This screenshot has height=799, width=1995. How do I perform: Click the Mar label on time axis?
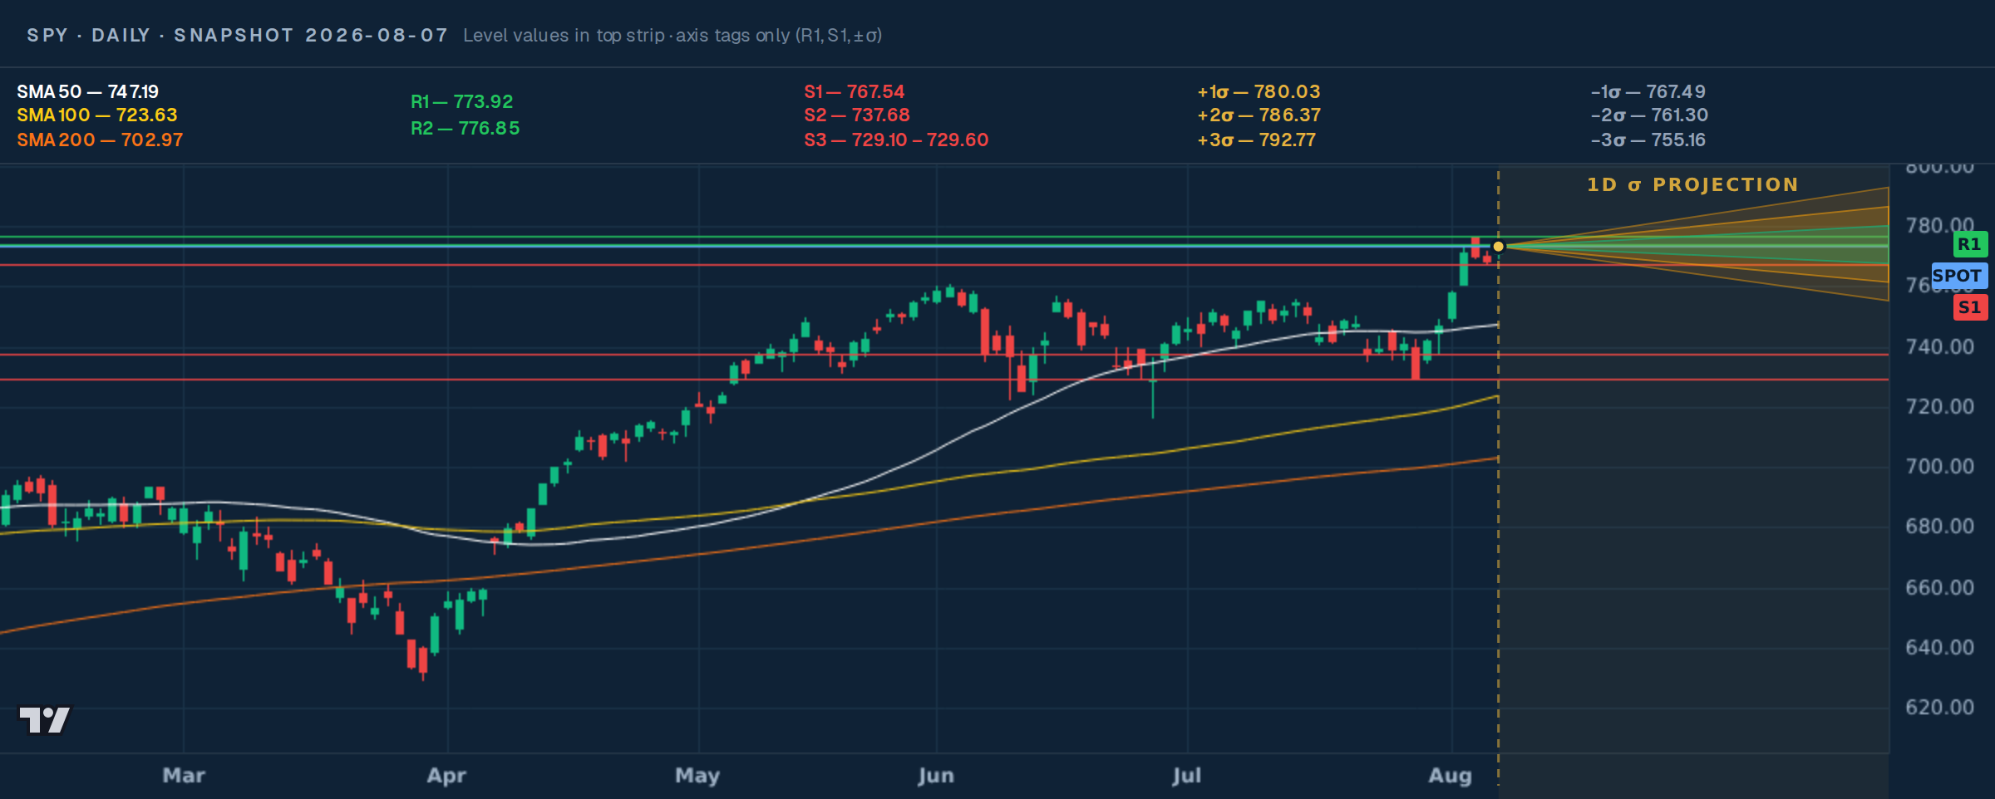[184, 775]
